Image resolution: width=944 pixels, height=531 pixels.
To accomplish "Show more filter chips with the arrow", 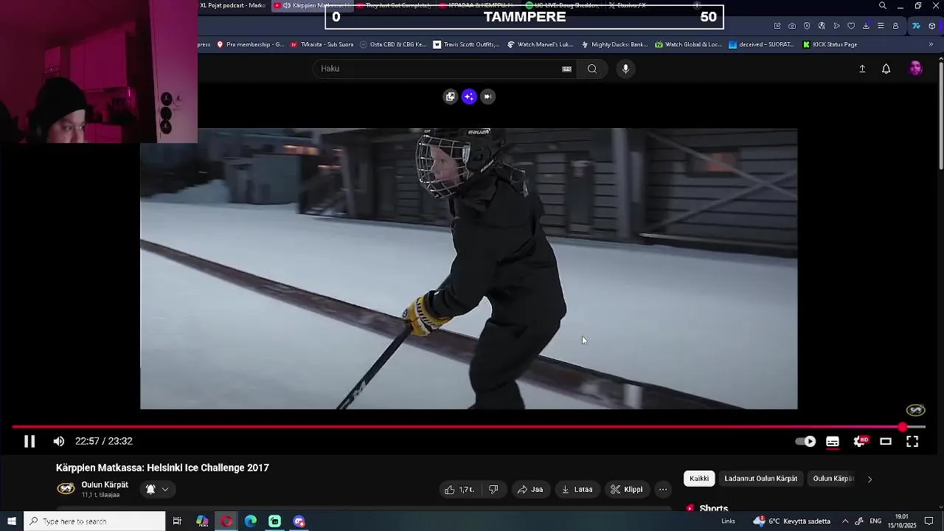I will pyautogui.click(x=870, y=479).
